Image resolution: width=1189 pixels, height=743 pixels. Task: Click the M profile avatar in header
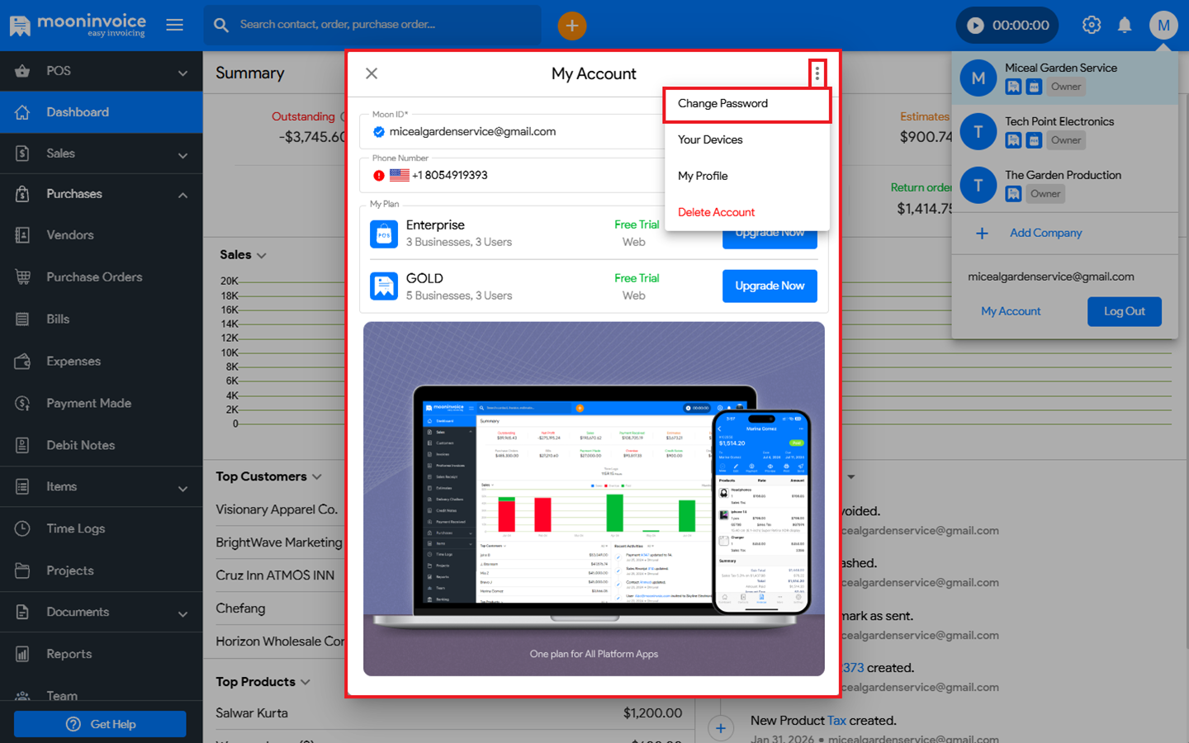1163,26
